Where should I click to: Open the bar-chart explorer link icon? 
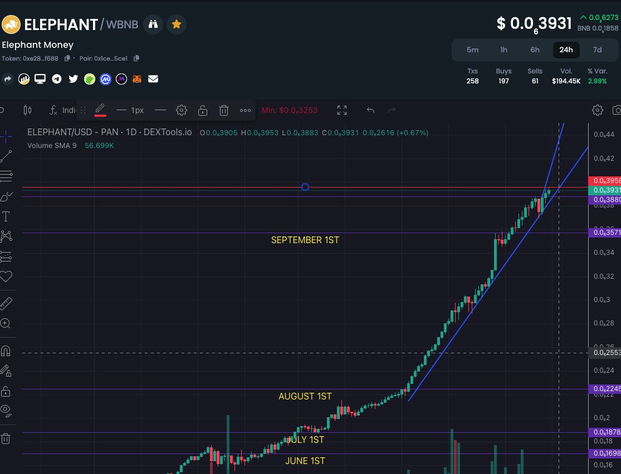24,79
